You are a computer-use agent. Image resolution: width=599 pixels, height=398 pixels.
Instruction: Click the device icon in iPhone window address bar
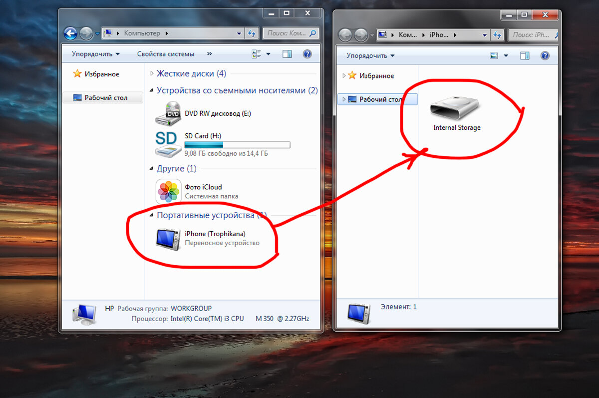(382, 35)
